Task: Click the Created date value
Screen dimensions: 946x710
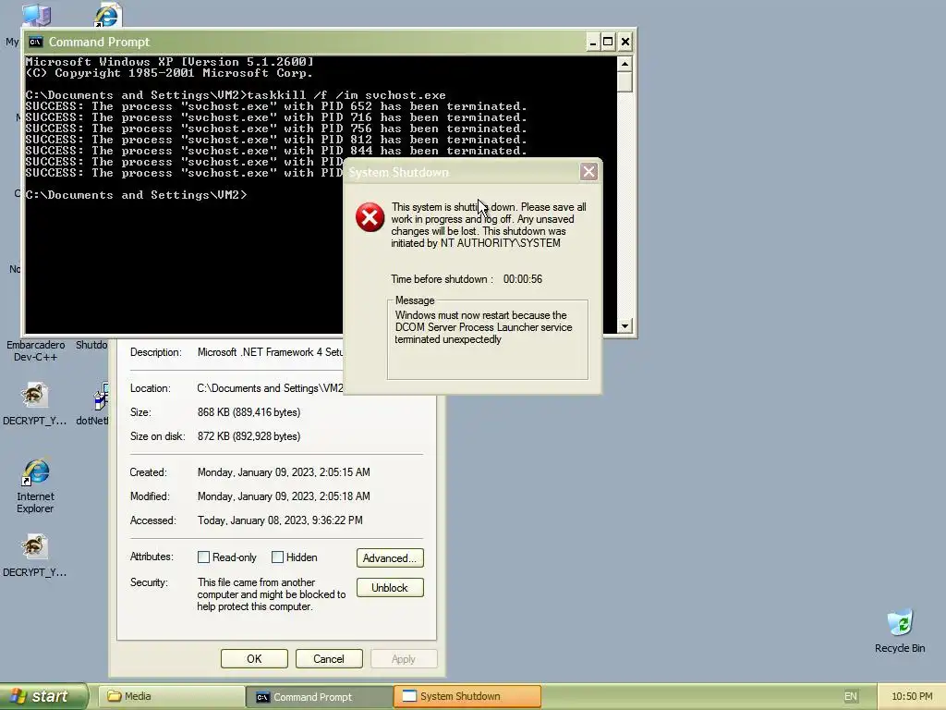Action: 284,472
